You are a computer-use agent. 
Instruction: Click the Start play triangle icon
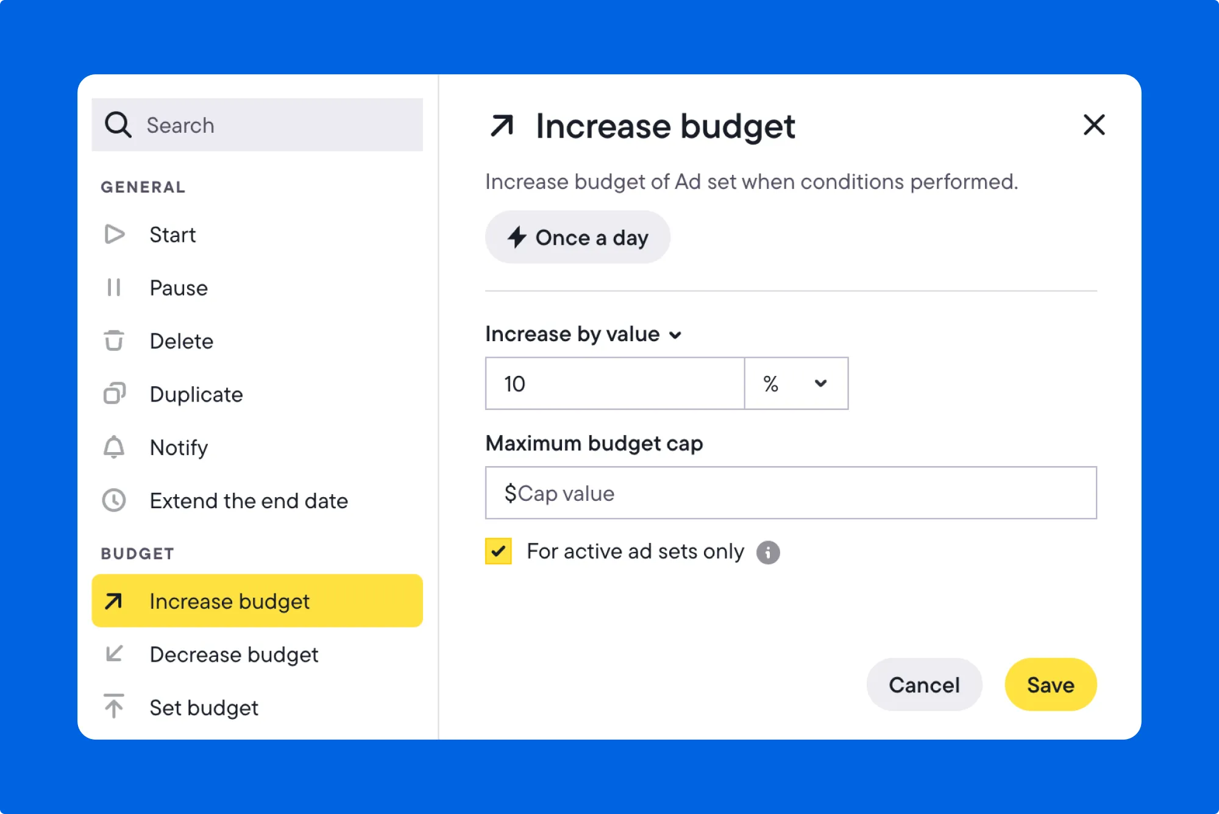[x=114, y=235]
